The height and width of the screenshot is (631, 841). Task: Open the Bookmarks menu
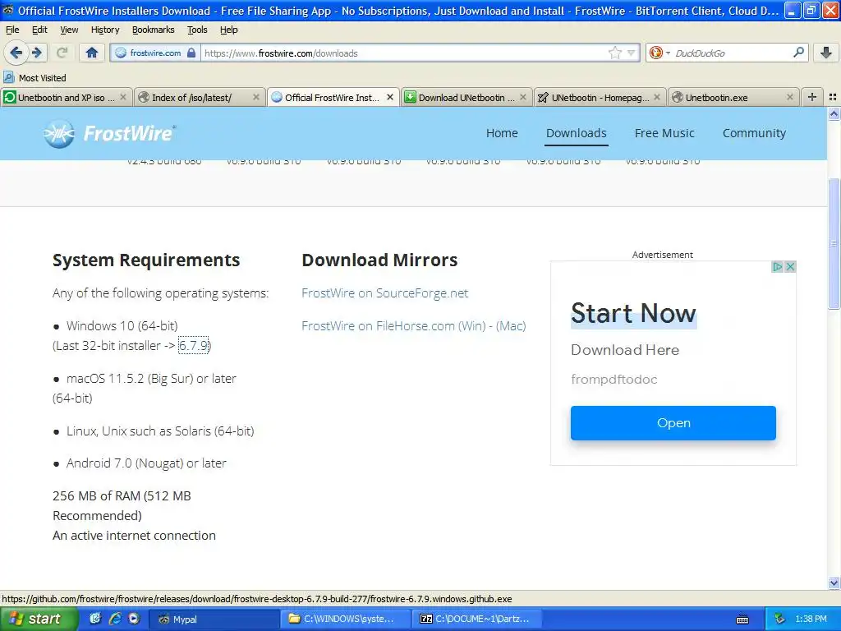point(153,30)
